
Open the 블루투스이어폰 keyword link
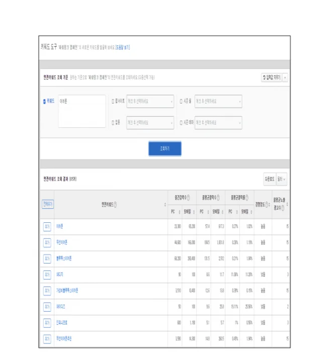(x=64, y=258)
